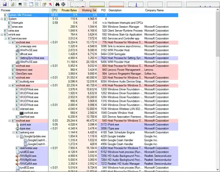
Task: Select the Interrupts process row
Action: pos(89,23)
